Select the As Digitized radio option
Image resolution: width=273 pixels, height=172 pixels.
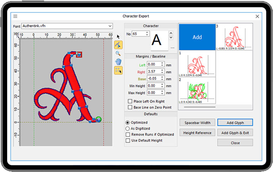point(128,129)
